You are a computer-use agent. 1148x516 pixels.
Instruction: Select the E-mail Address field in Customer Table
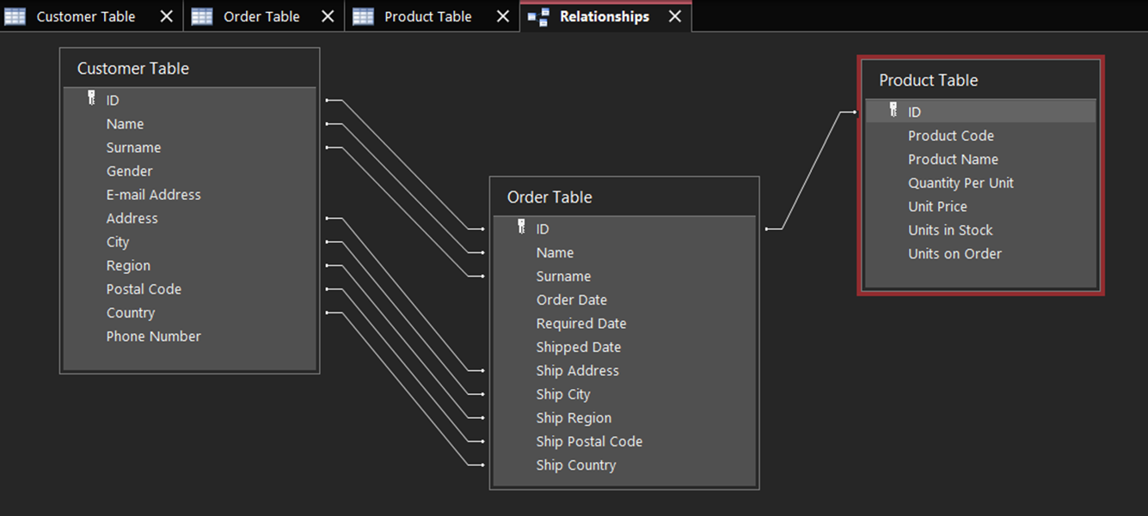(x=153, y=194)
